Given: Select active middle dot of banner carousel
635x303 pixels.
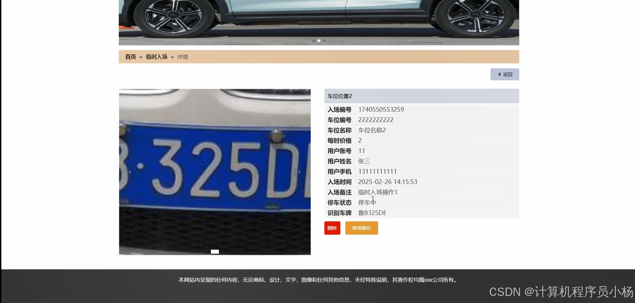Looking at the screenshot, I should [x=319, y=41].
